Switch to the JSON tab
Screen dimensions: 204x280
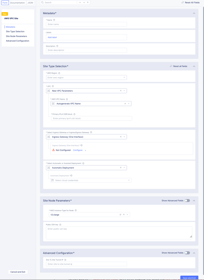30,3
